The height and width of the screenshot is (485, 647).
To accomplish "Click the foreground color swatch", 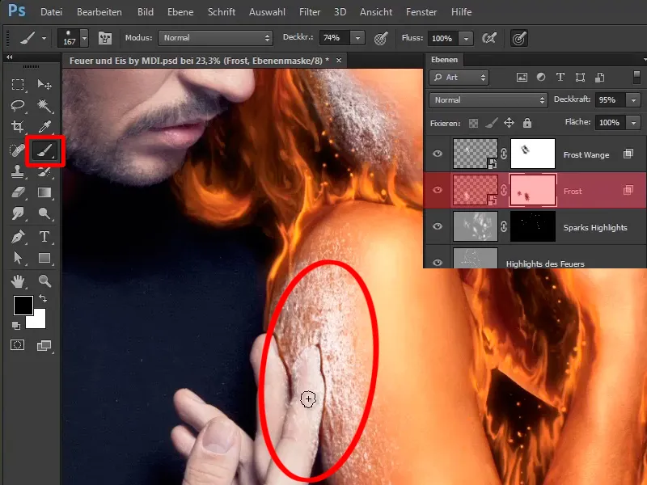I will coord(23,306).
